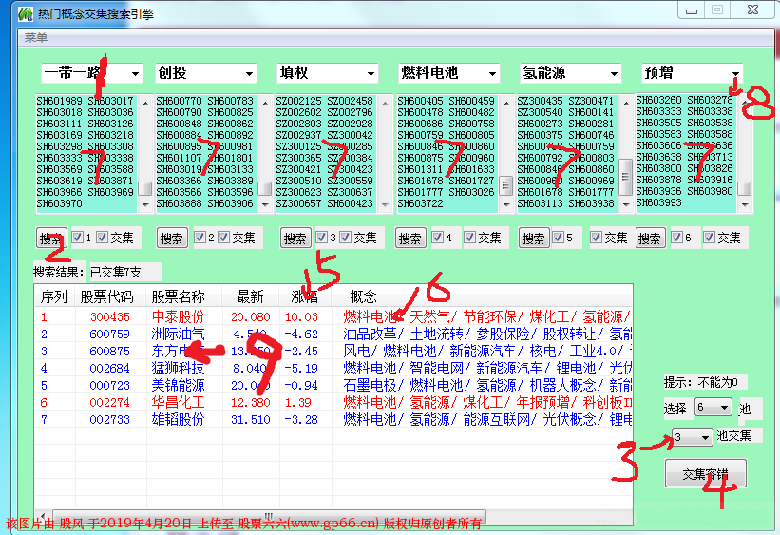The width and height of the screenshot is (780, 535).
Task: Click scroll-up arrow of 一带一路 stock list
Action: click(x=145, y=103)
